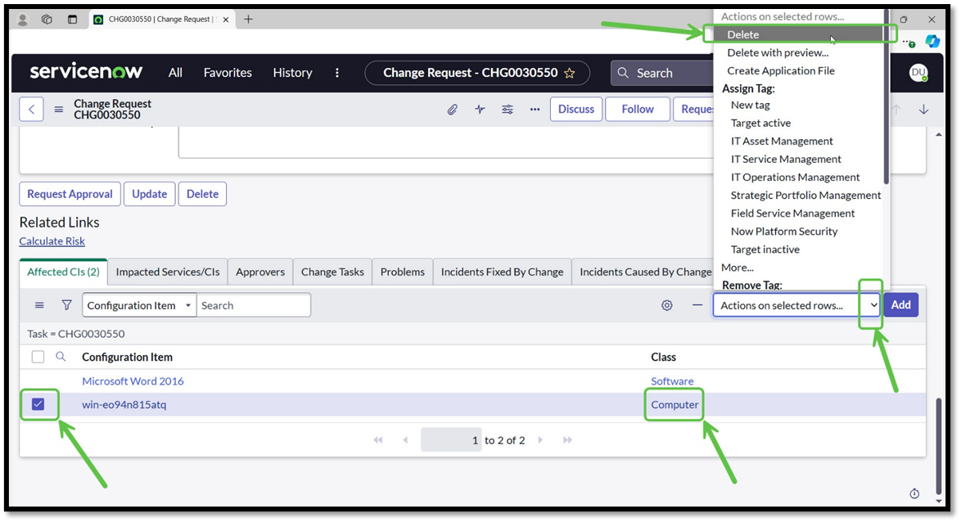Viewport: 961px width, 522px height.
Task: Close the CHG0030550 browser tab
Action: 226,20
